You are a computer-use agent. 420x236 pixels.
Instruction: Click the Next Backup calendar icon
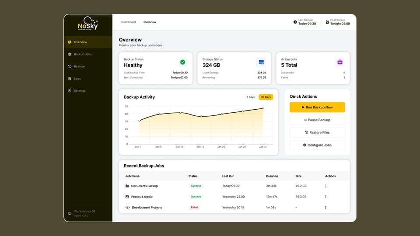click(x=327, y=22)
